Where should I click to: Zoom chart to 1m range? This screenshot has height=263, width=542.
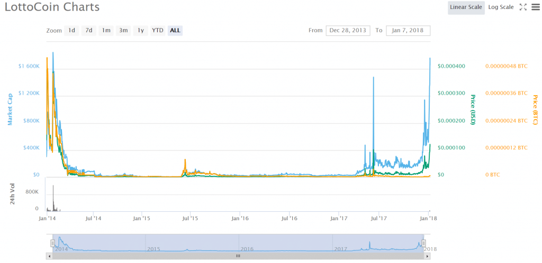pyautogui.click(x=106, y=30)
